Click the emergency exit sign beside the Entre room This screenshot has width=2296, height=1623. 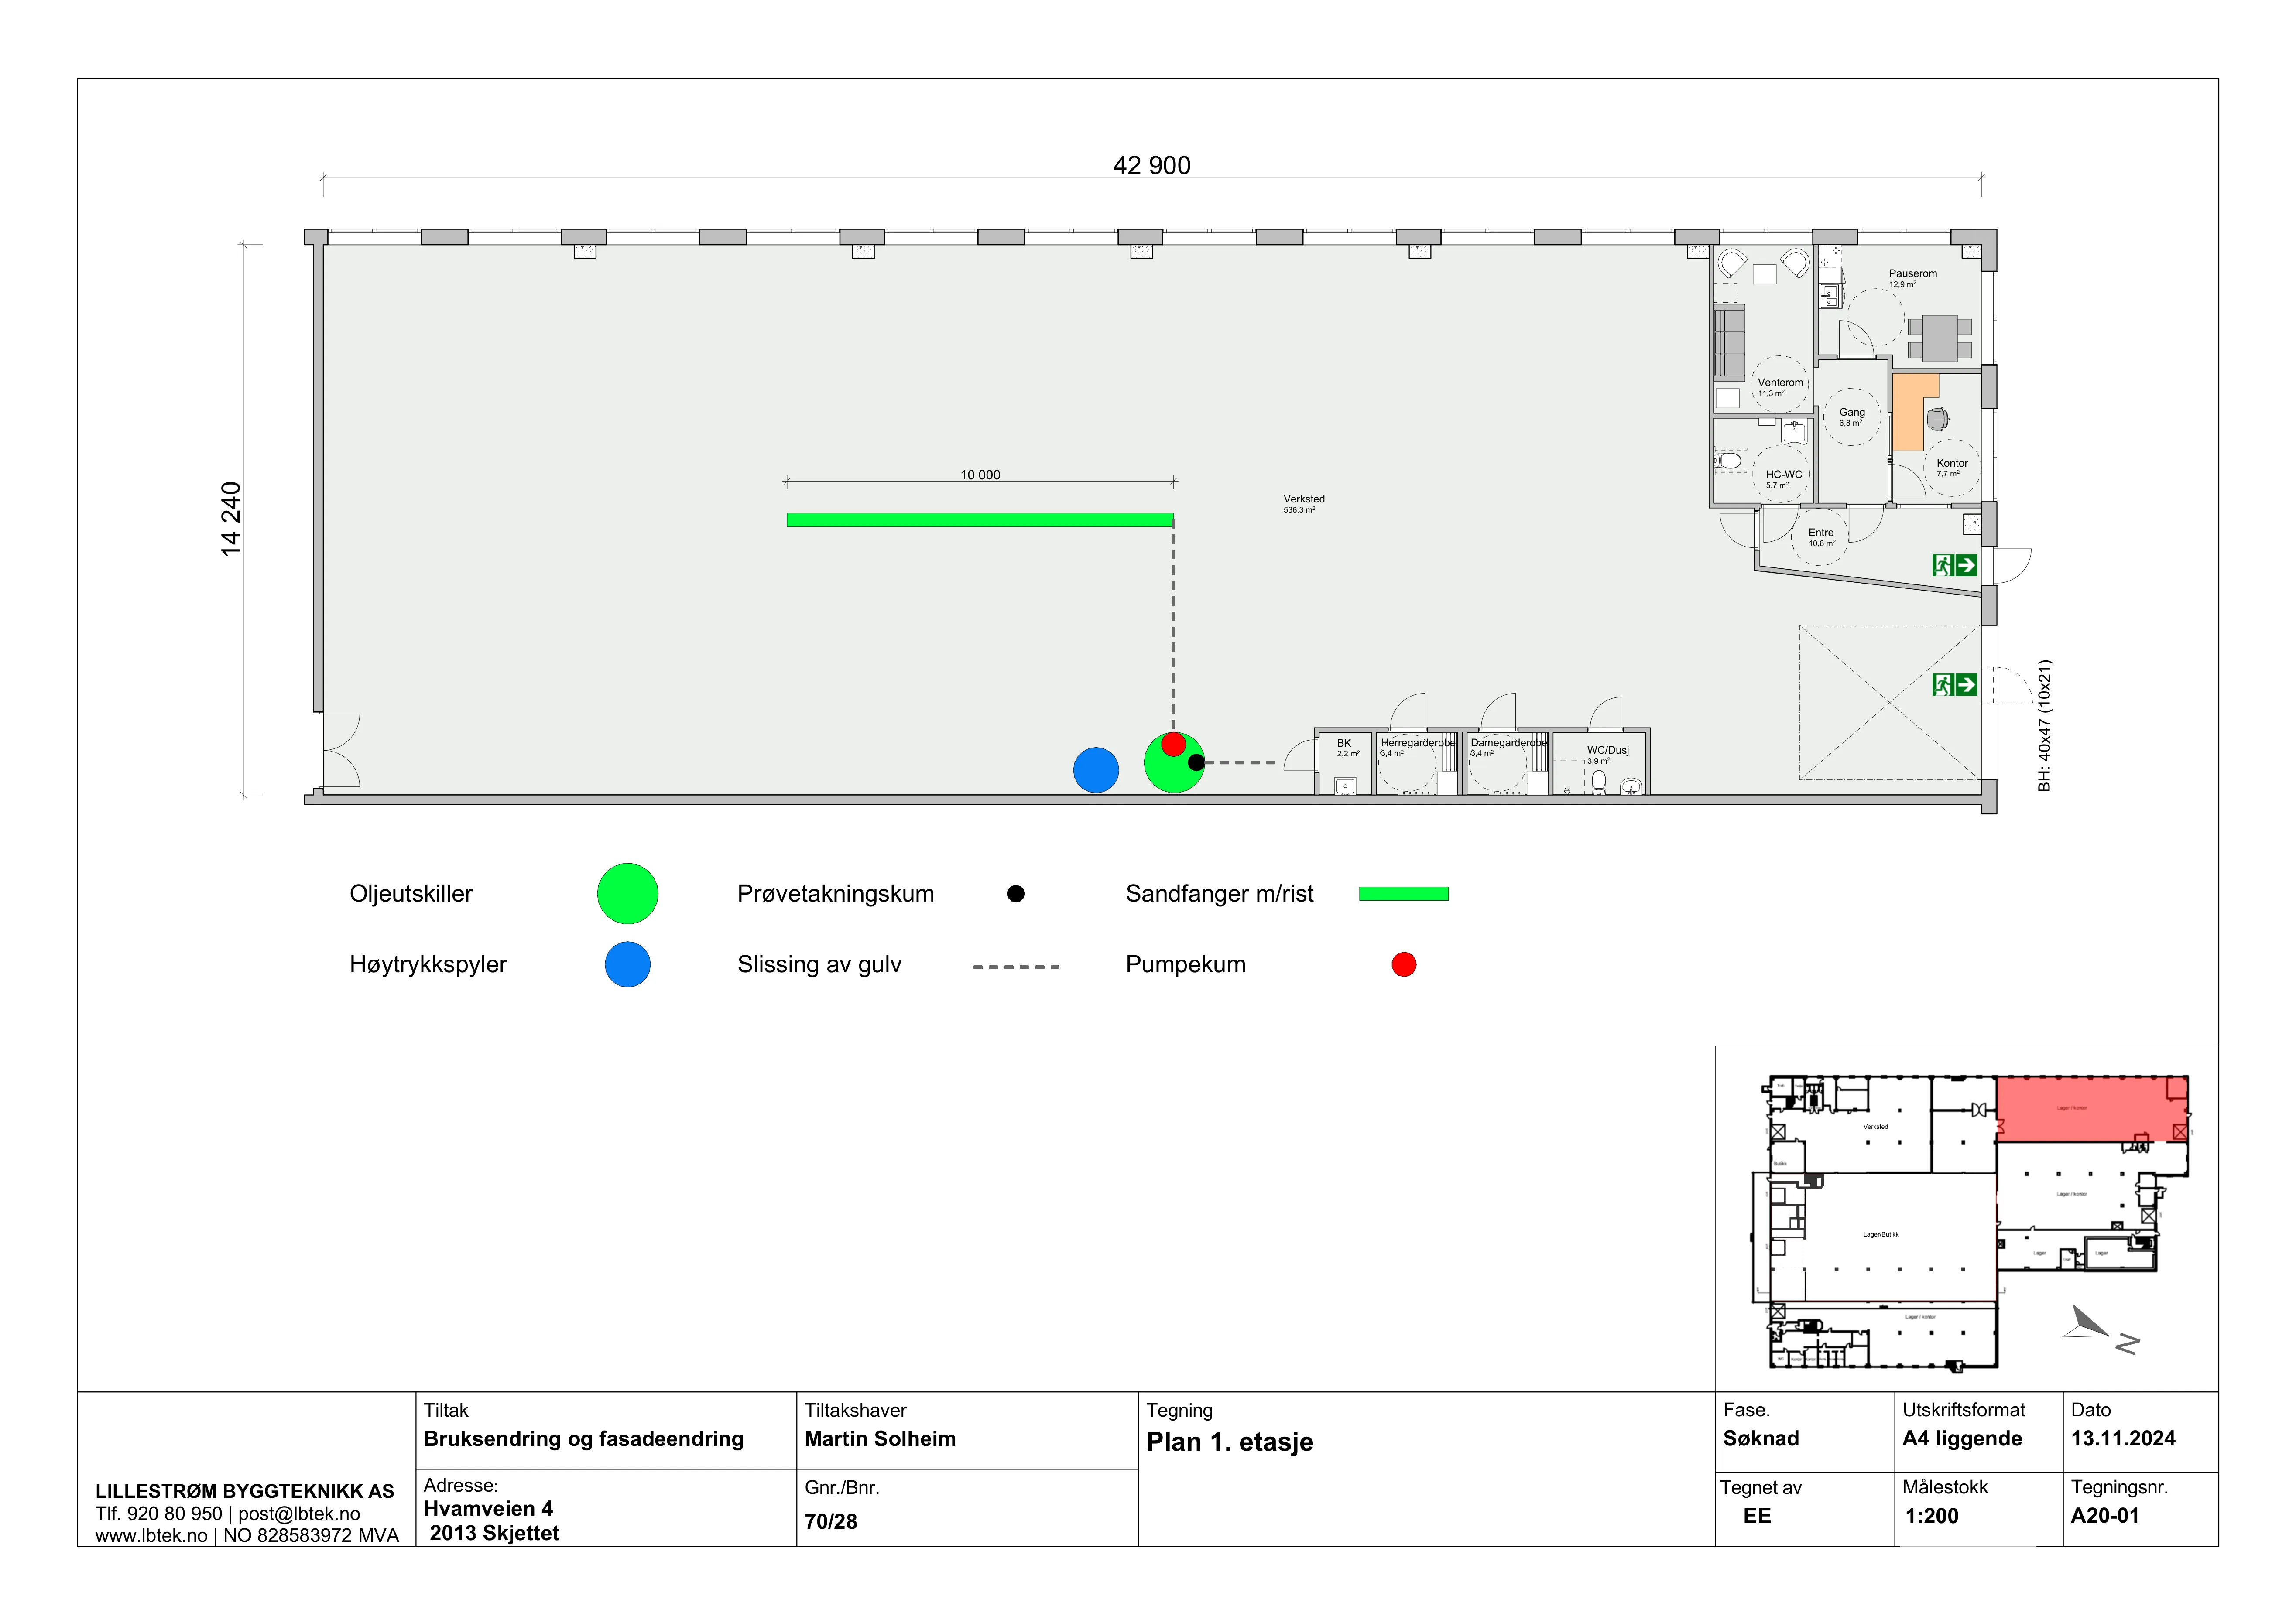[x=1954, y=566]
